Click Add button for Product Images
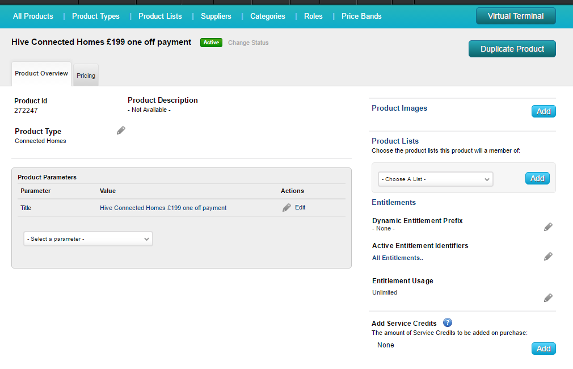Image resolution: width=573 pixels, height=369 pixels. [543, 111]
